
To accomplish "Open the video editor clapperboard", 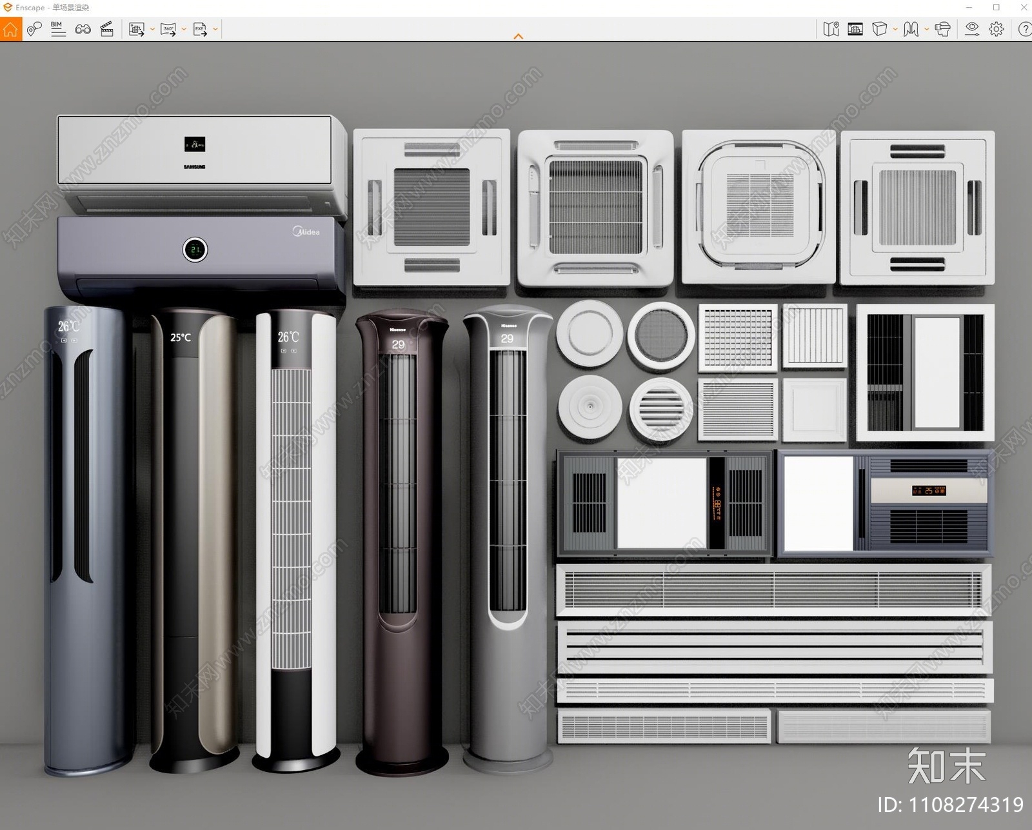I will click(107, 29).
